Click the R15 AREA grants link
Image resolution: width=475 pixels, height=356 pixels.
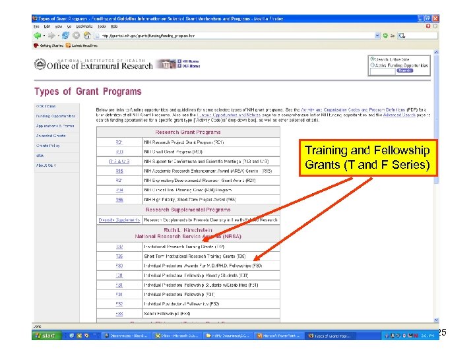click(x=119, y=171)
